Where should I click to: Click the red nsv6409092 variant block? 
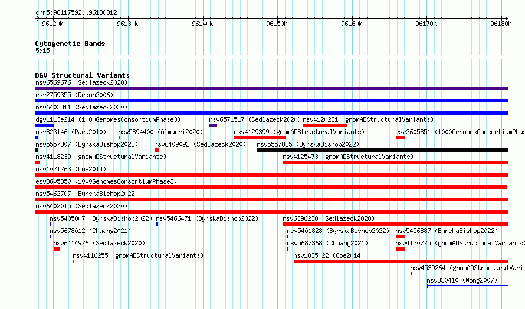[x=156, y=150]
